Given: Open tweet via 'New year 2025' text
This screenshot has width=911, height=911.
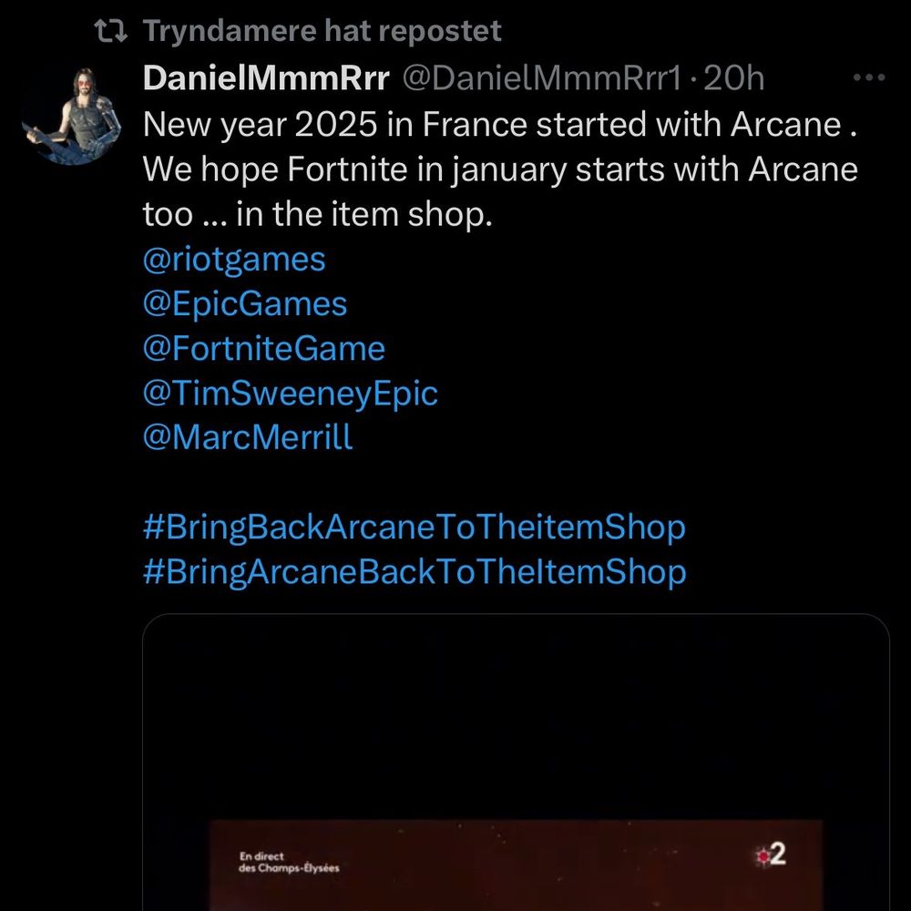Looking at the screenshot, I should [260, 125].
